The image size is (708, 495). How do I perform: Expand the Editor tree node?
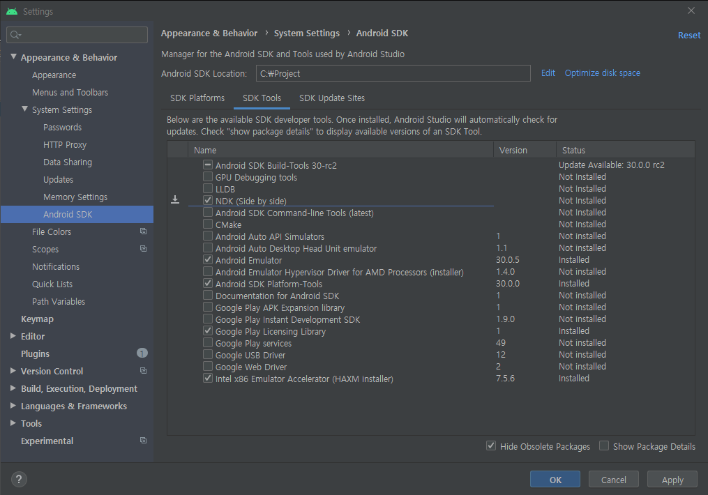pos(13,336)
